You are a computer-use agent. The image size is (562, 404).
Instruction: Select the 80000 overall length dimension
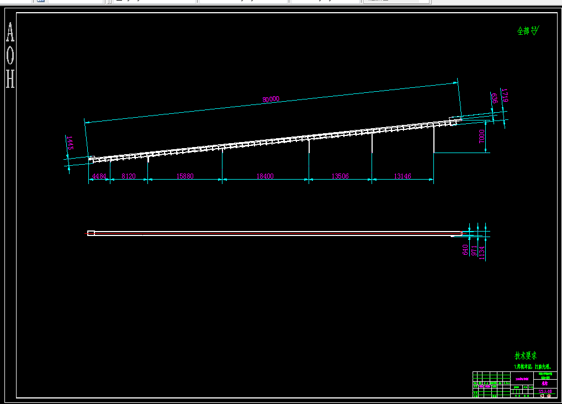271,99
